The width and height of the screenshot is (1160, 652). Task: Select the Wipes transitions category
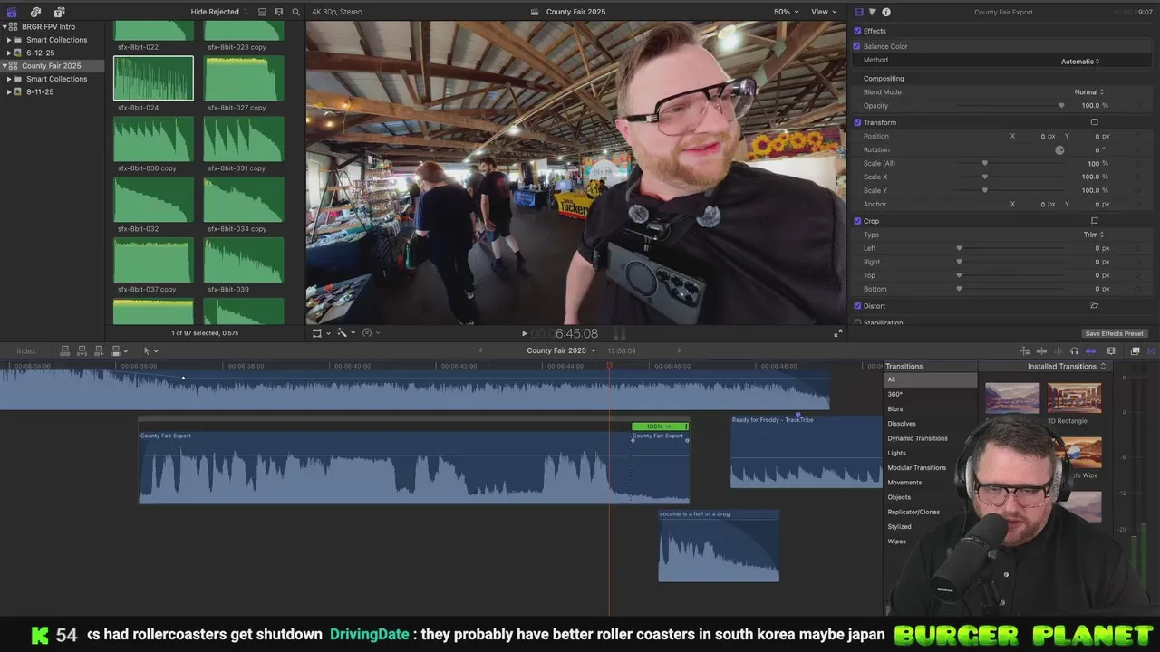click(896, 542)
